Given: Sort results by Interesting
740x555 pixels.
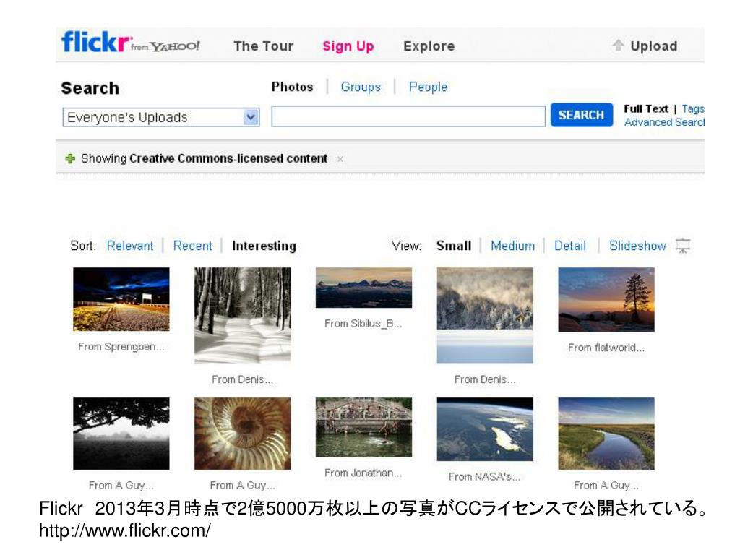Looking at the screenshot, I should (x=264, y=246).
